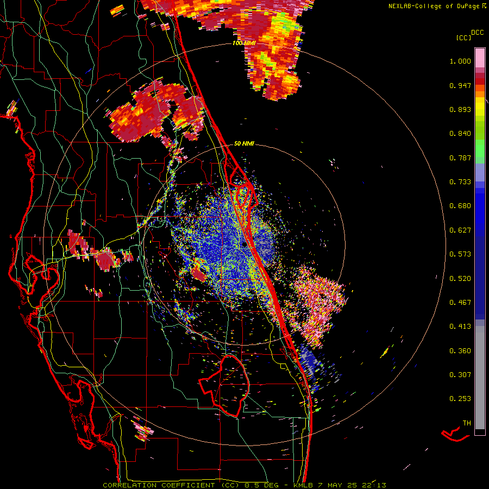Click the DCC label above the color scale
This screenshot has height=489, width=489.
point(477,33)
